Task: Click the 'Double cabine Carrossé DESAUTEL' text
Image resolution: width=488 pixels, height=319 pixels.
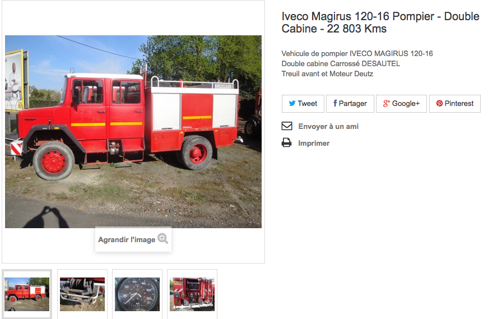Action: pyautogui.click(x=341, y=63)
